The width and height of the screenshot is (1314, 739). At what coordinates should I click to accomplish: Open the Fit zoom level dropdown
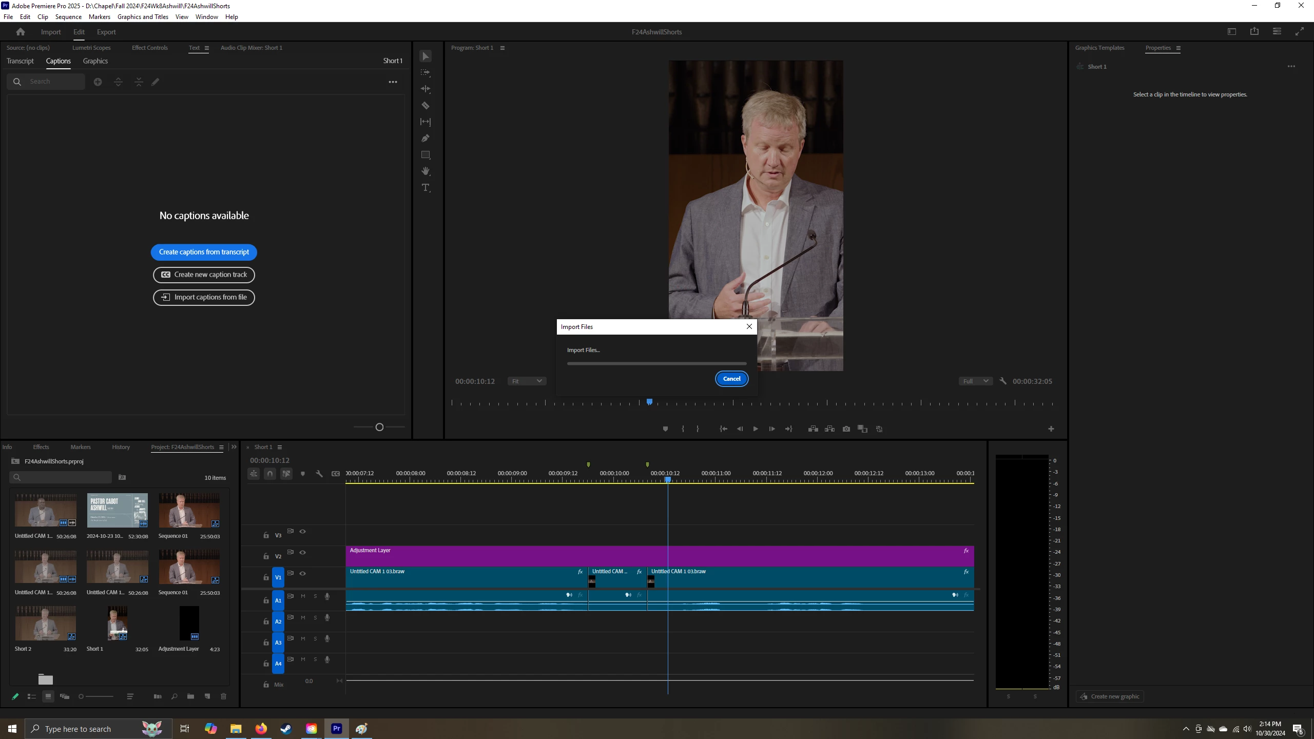coord(527,381)
